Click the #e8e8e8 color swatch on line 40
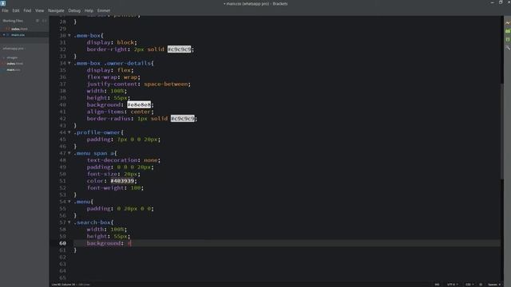The image size is (511, 287). (139, 104)
